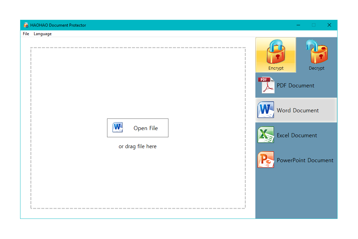Click the green Excel icon
The image size is (358, 239).
[x=266, y=135]
